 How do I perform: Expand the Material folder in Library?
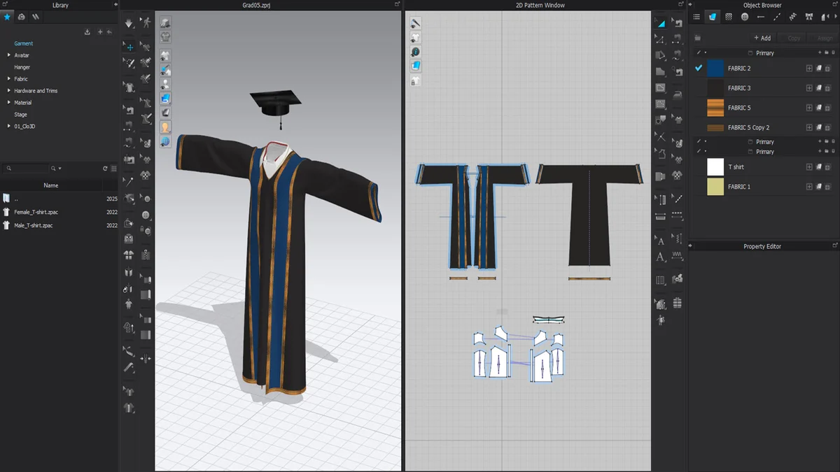coord(9,103)
